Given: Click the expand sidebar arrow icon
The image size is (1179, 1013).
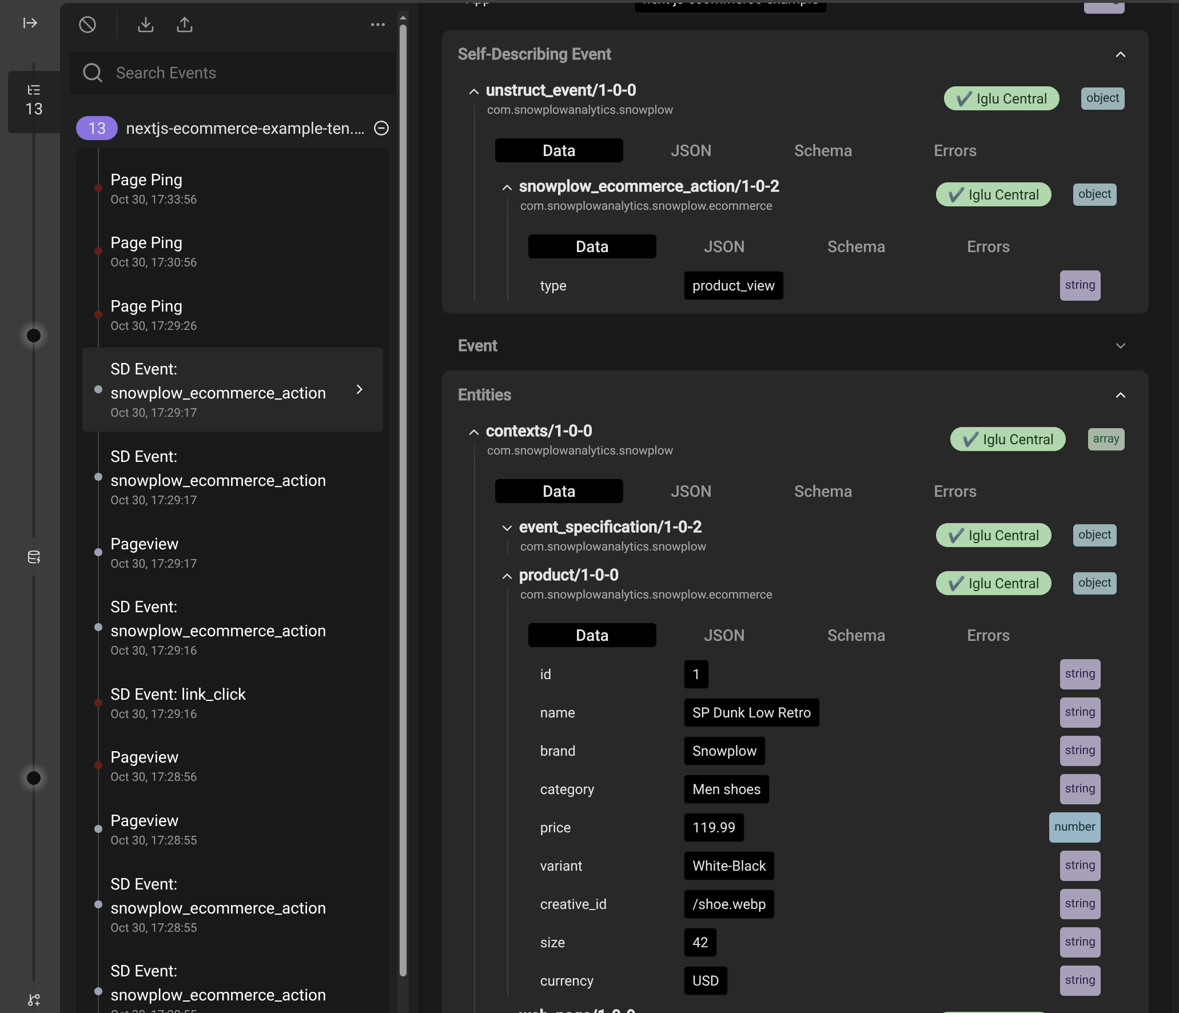Looking at the screenshot, I should point(30,23).
